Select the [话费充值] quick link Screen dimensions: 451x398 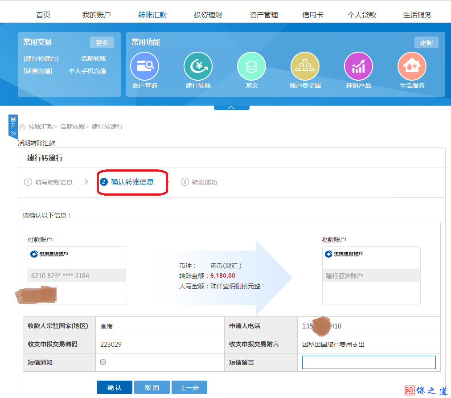38,71
